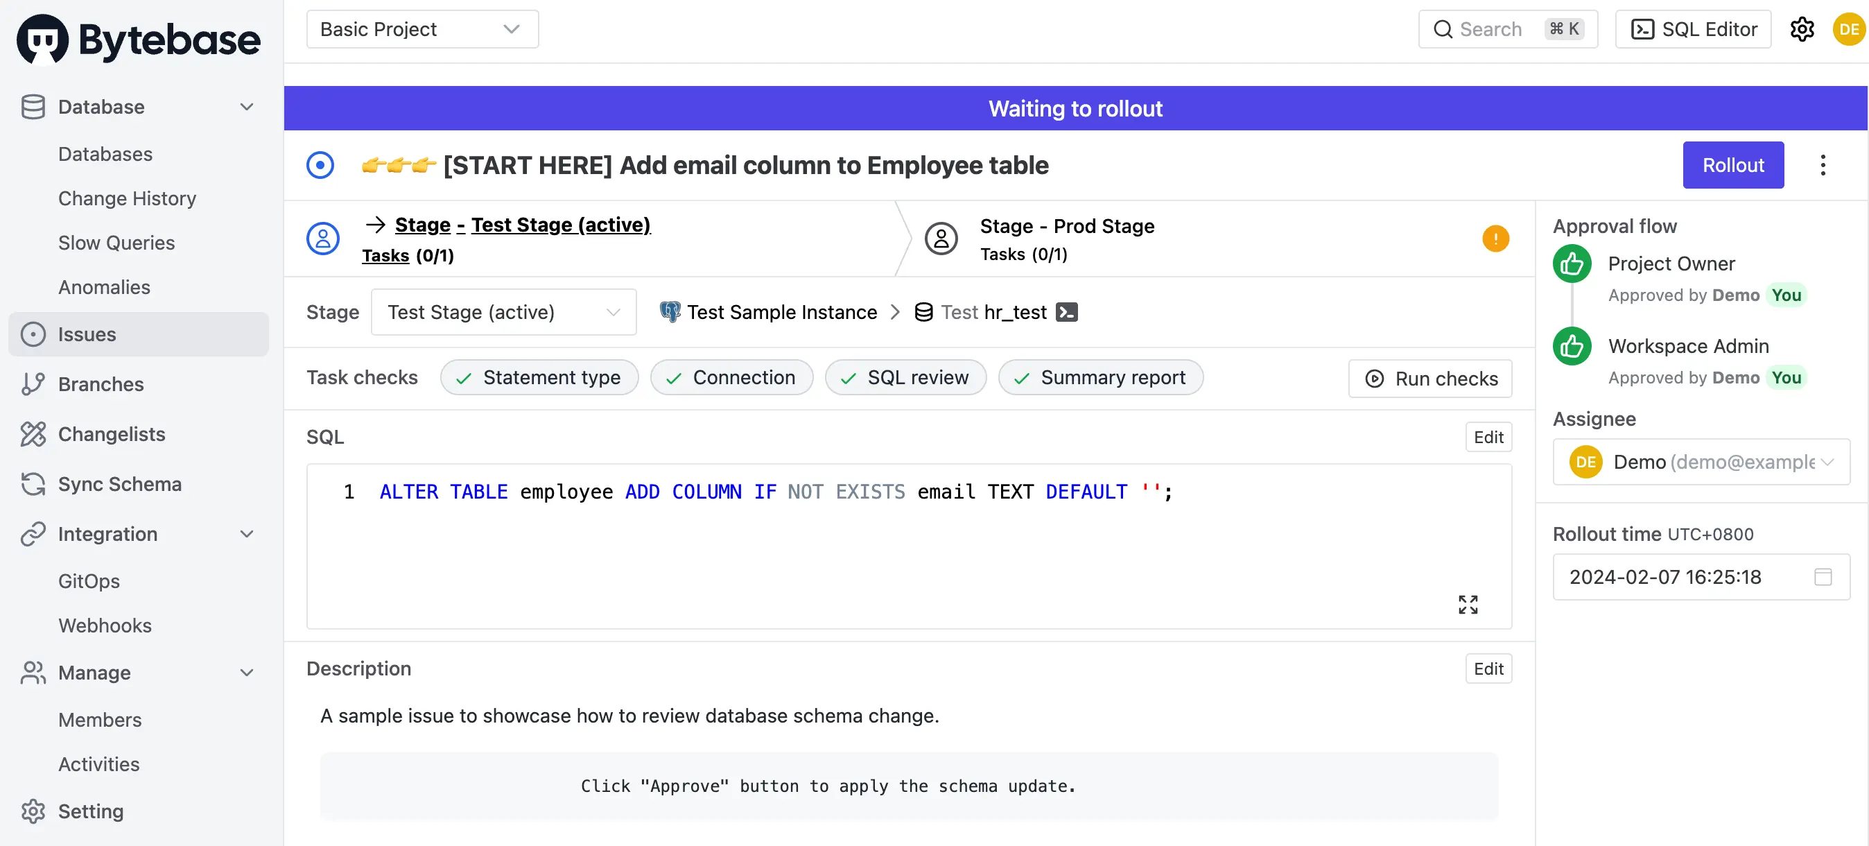The height and width of the screenshot is (846, 1869).
Task: Click the calendar icon in Rollout time
Action: [1823, 577]
